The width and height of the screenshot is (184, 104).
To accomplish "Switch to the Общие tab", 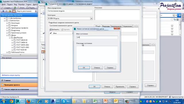I will [98, 26].
